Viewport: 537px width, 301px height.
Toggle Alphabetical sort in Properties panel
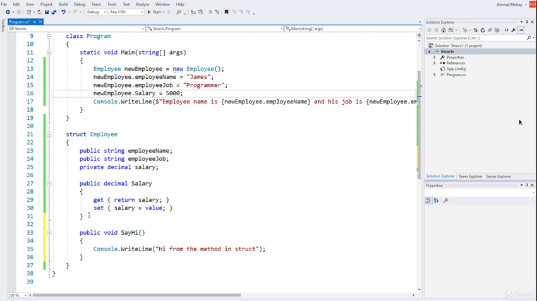[x=437, y=201]
